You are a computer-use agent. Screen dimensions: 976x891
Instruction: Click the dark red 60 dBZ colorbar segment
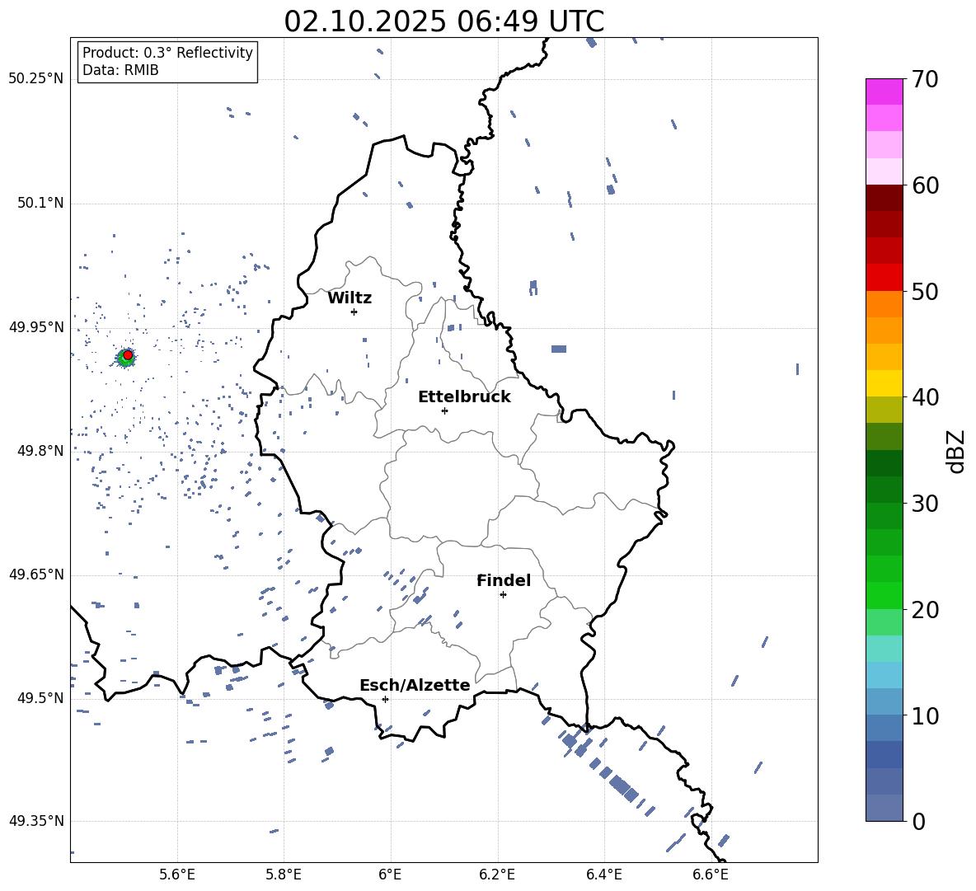tap(884, 198)
